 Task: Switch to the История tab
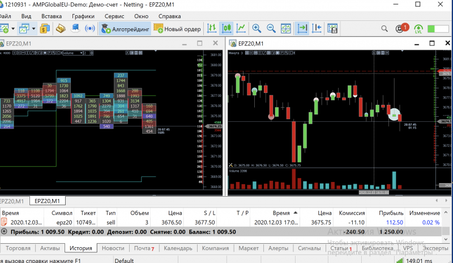[x=81, y=248]
